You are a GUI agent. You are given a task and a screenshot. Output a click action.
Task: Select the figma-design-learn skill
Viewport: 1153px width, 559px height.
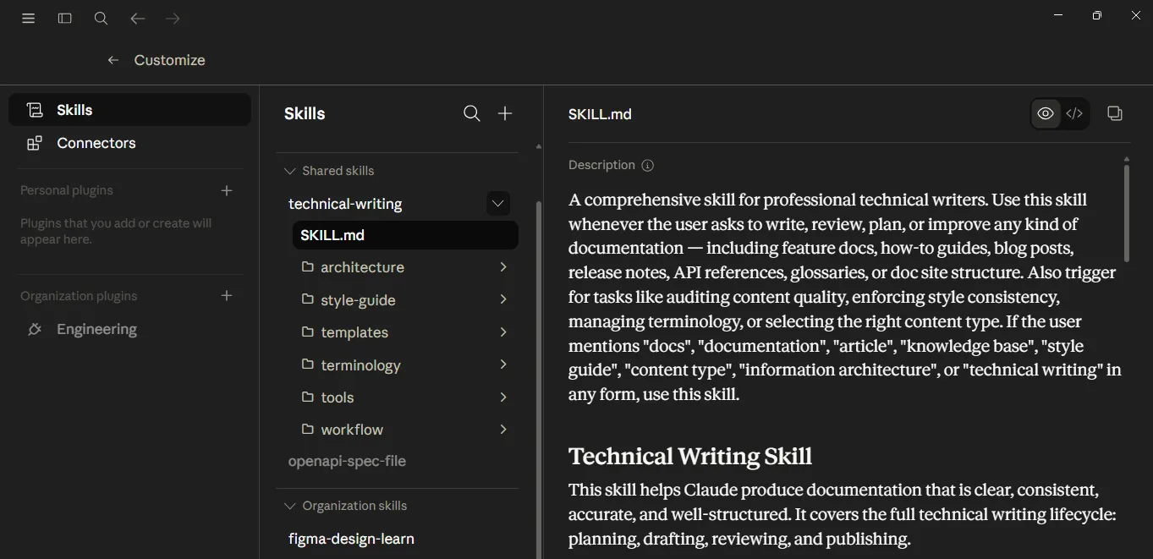[351, 539]
